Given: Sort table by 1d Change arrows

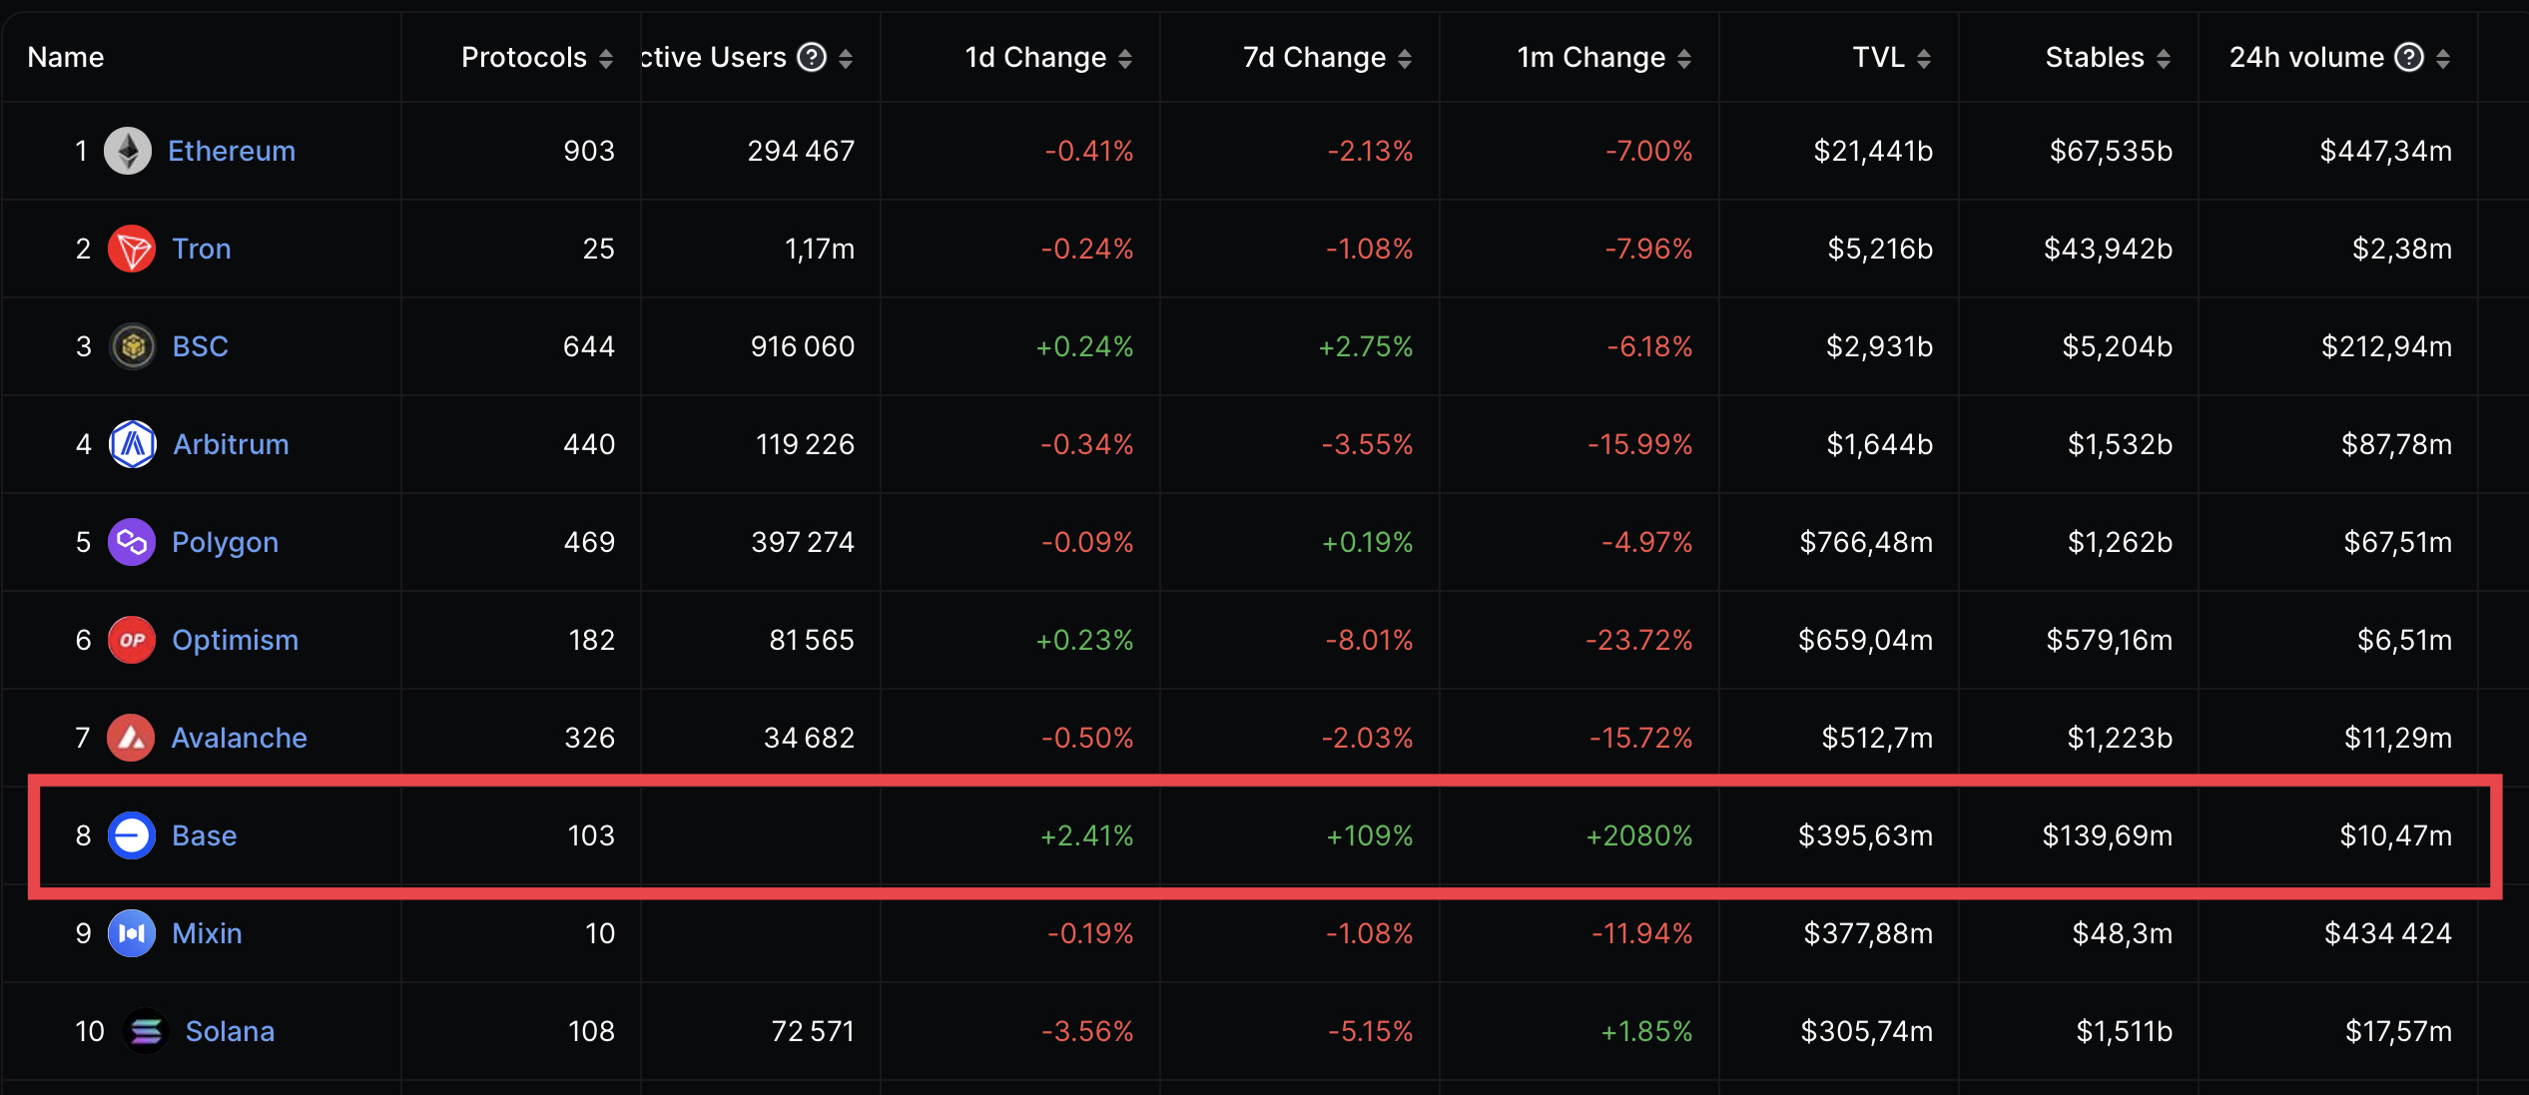Looking at the screenshot, I should point(1125,59).
